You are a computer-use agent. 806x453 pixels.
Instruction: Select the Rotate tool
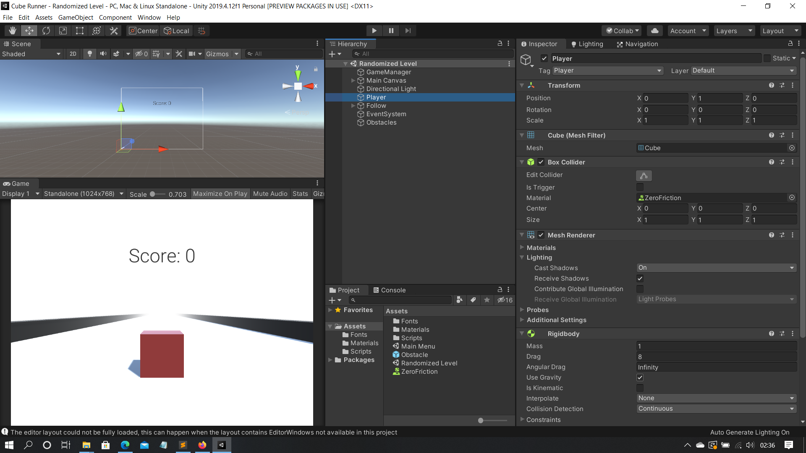[46, 31]
